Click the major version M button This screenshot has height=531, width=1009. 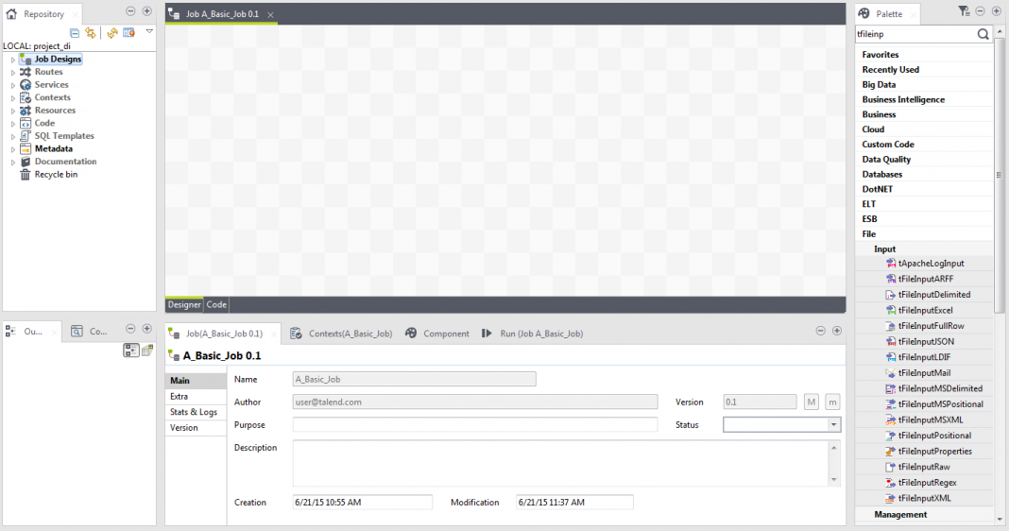812,402
